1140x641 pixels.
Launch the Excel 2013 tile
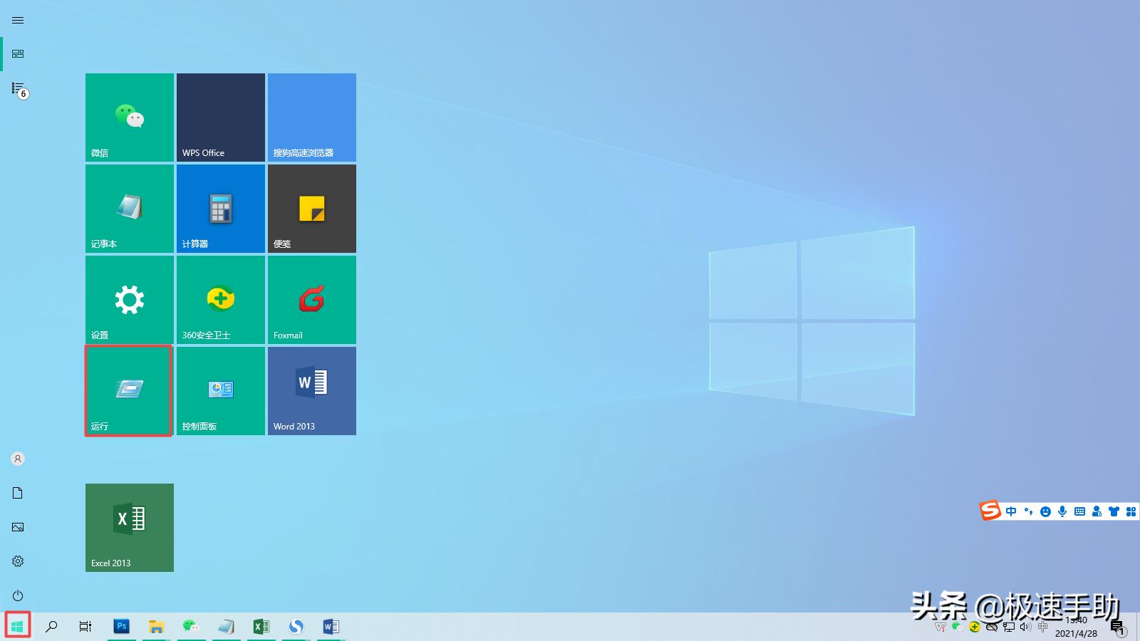(x=130, y=528)
